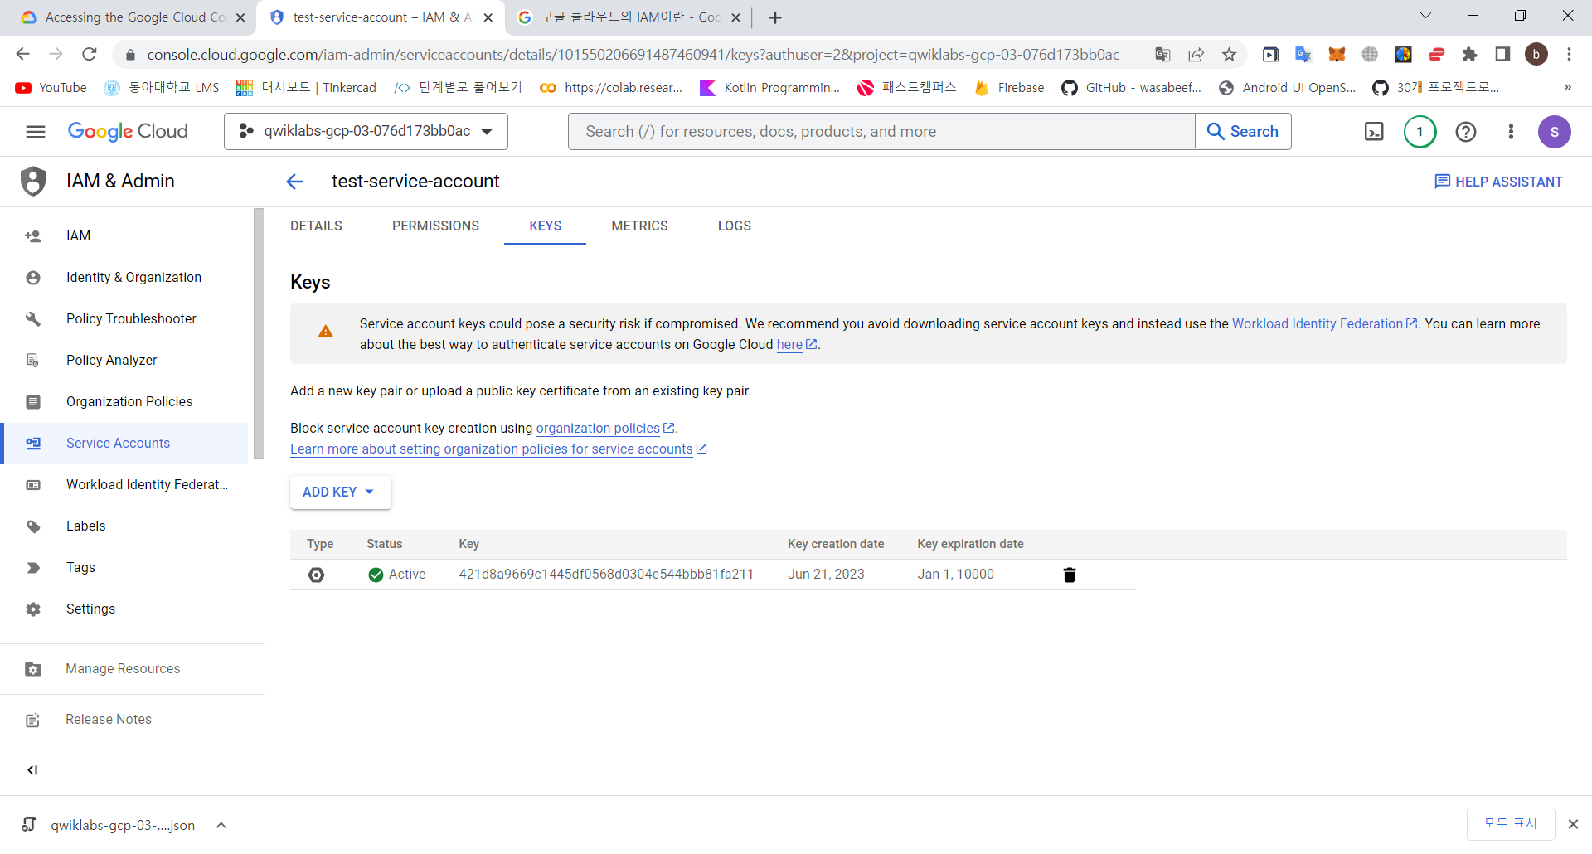Open the help question mark menu
The image size is (1592, 854).
click(x=1466, y=132)
